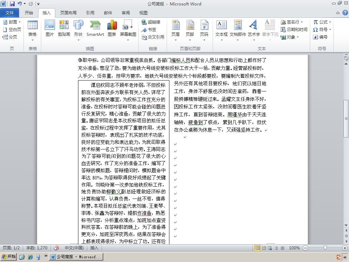The image size is (349, 262).
Task: Switch to the Mailings (邮件) tab
Action: click(x=108, y=13)
